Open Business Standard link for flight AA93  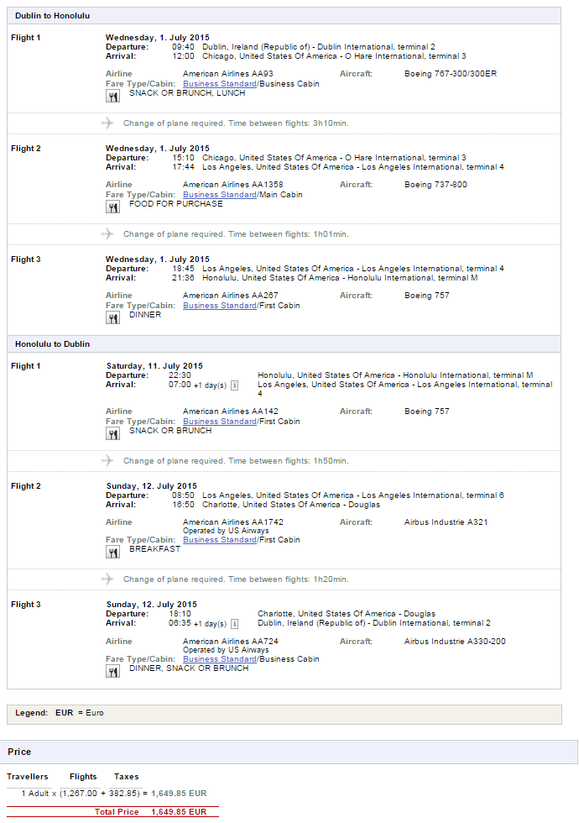click(220, 83)
